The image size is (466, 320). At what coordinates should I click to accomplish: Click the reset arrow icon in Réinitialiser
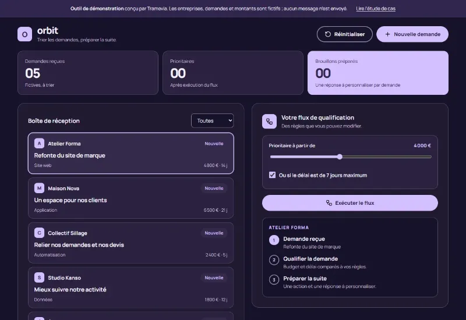pos(328,34)
